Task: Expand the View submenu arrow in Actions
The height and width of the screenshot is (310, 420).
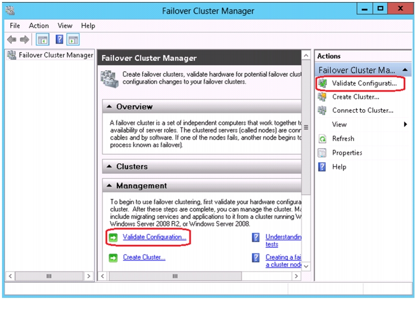Action: (405, 124)
